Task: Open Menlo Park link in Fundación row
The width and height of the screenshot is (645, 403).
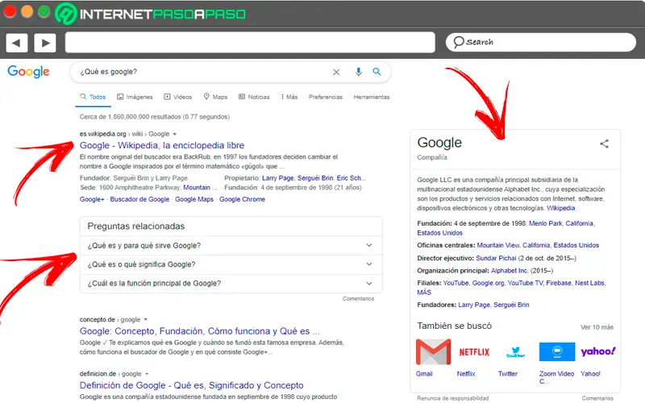Action: tap(545, 223)
